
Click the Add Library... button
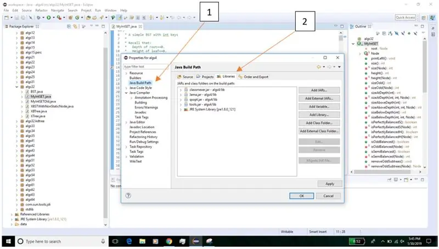coord(319,115)
